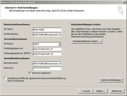This screenshot has height=96, width=127.
Task: Proceed with Weiter button
Action: [x=100, y=91]
